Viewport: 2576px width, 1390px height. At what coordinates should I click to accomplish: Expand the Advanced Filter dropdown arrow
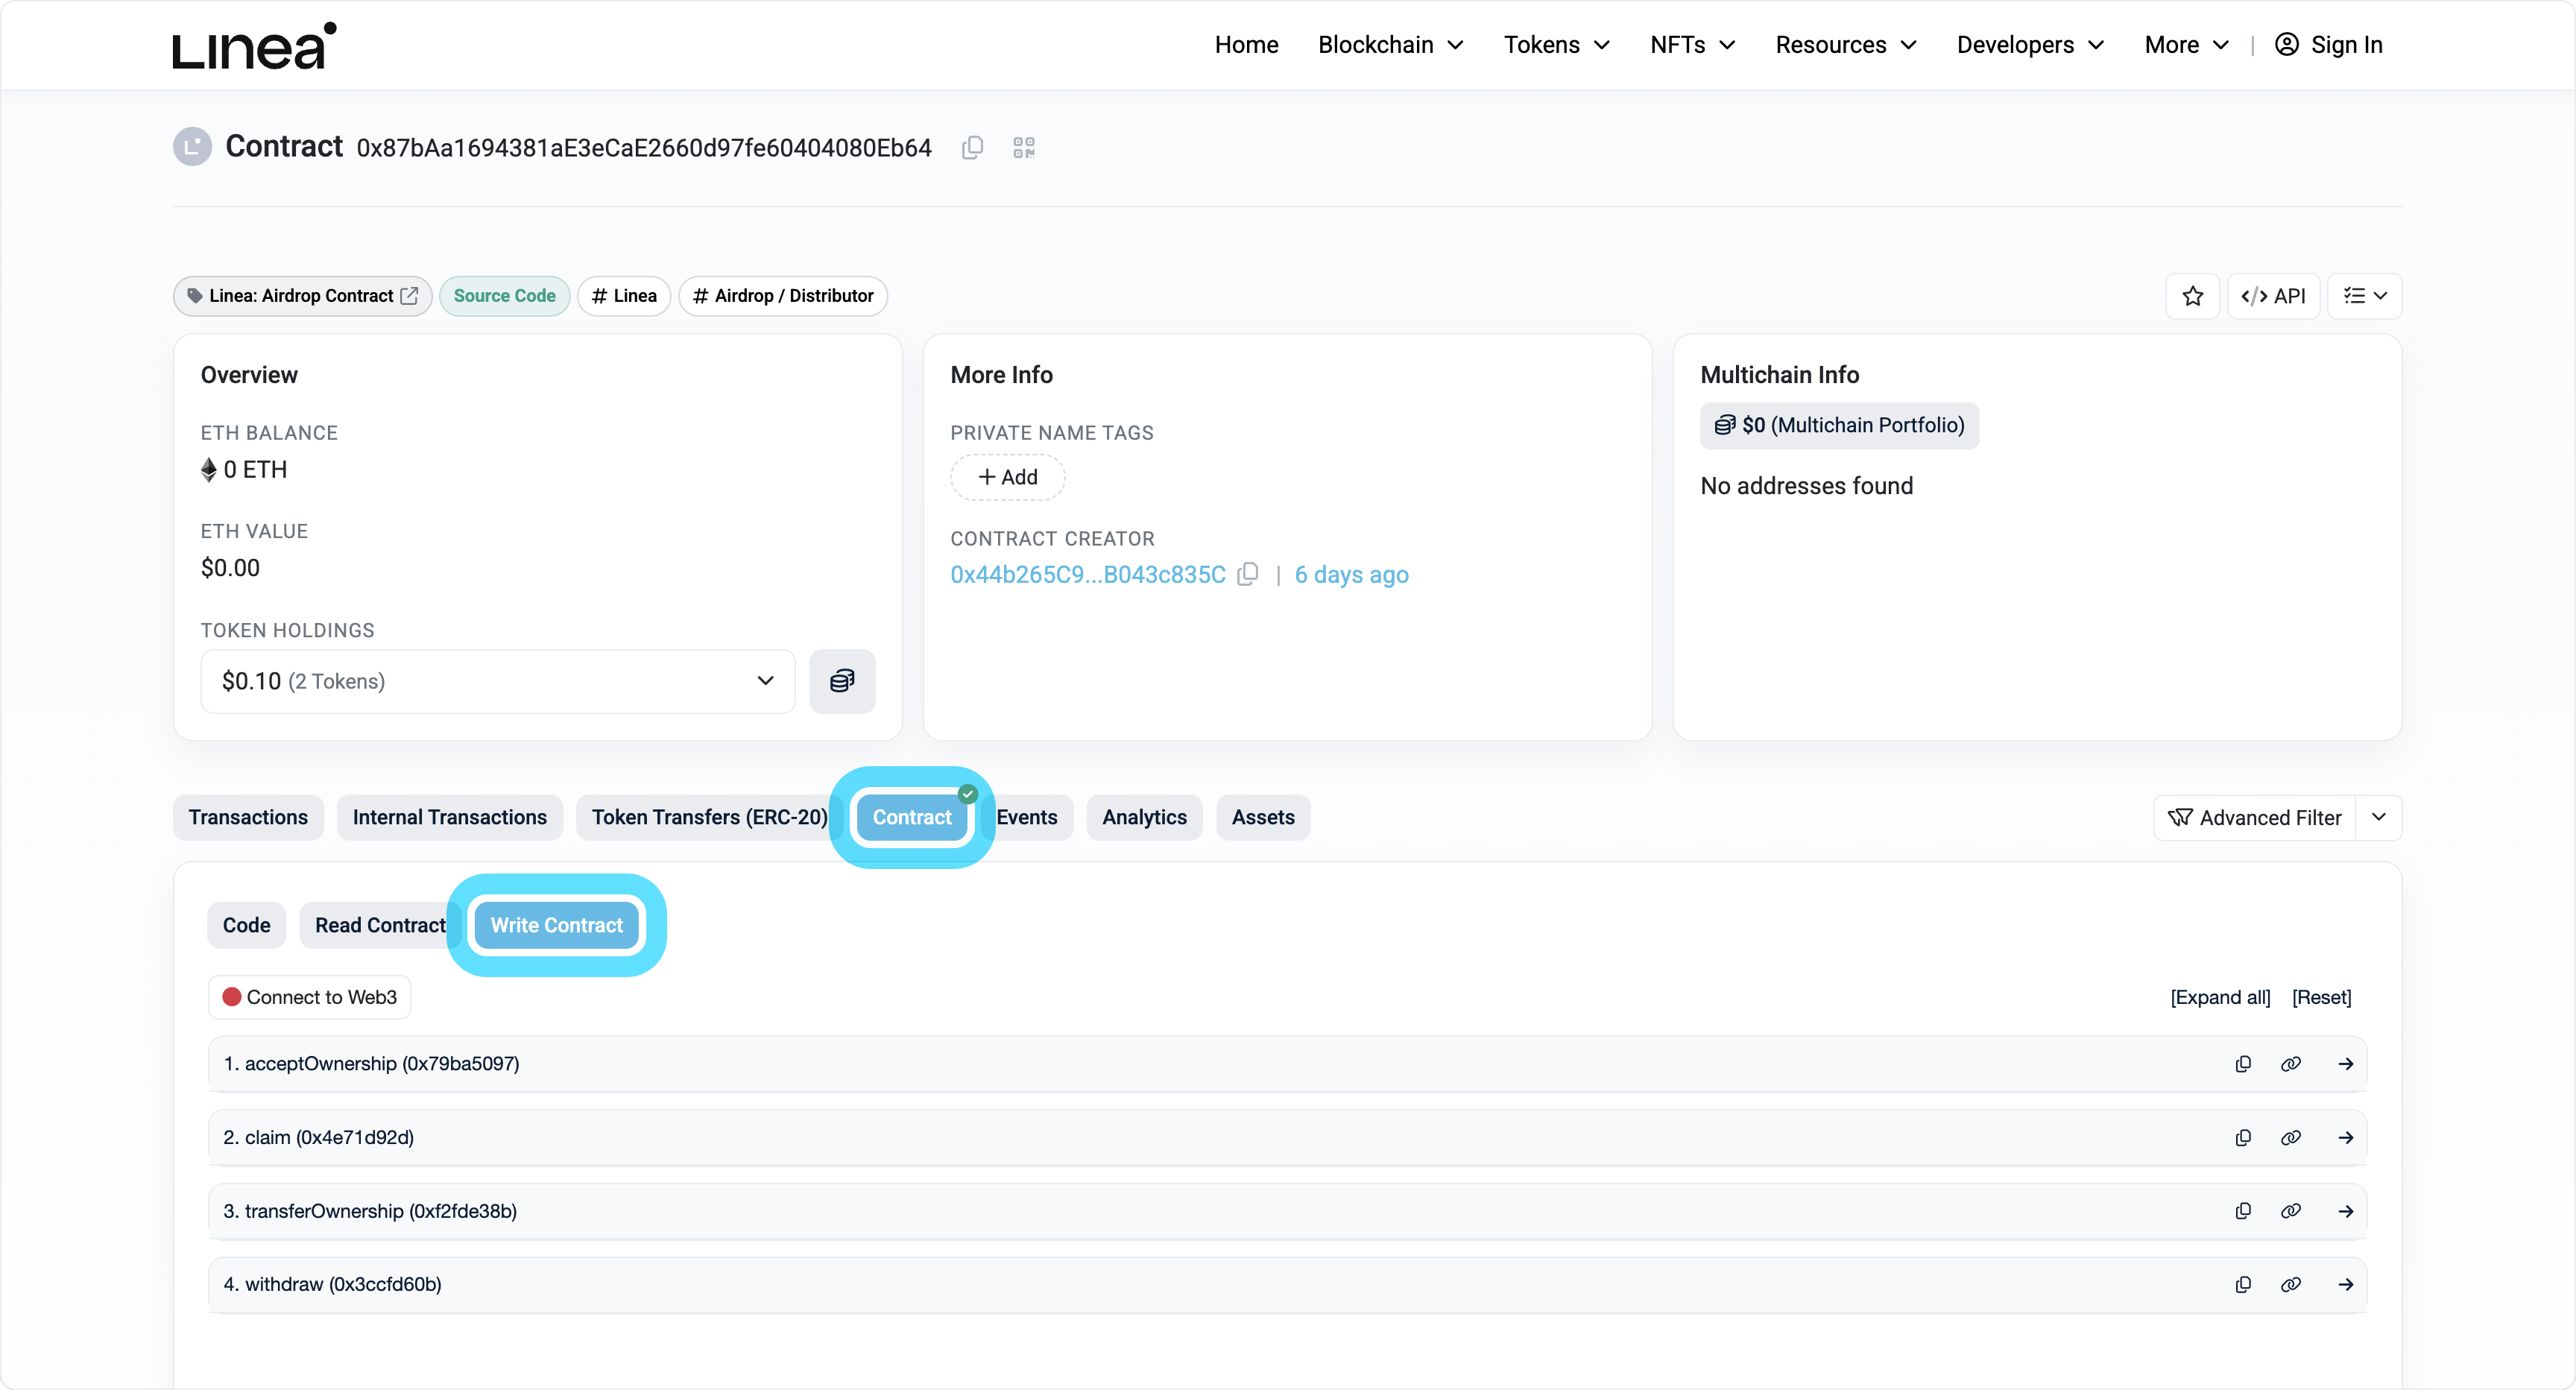coord(2379,817)
